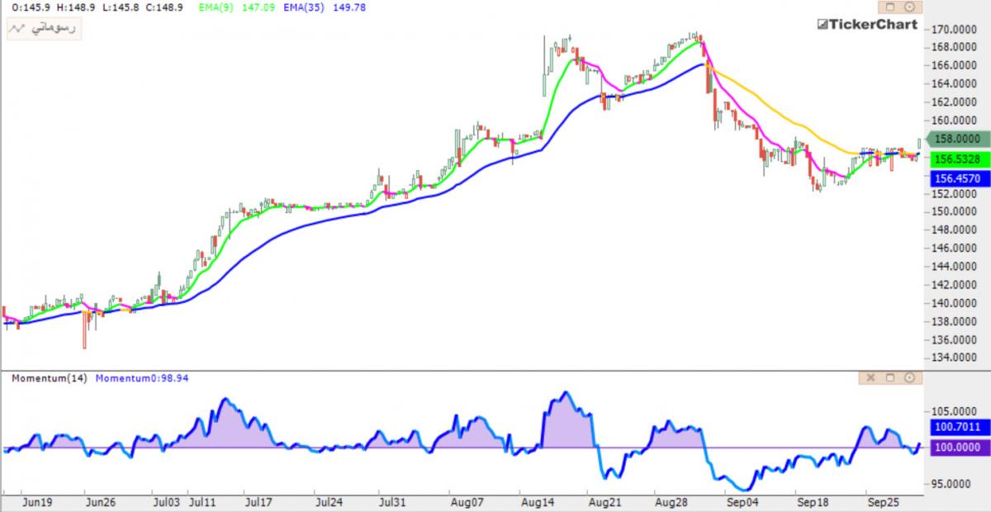Screen dimensions: 991x512
Task: Click the Sep18 date on time axis
Action: pos(813,501)
